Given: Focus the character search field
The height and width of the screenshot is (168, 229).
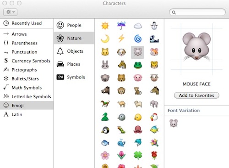Looking at the screenshot, I should tap(197, 12).
